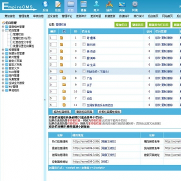Click the sidebar collapse arrow handle
Image resolution: width=181 pixels, height=181 pixels.
point(45,100)
